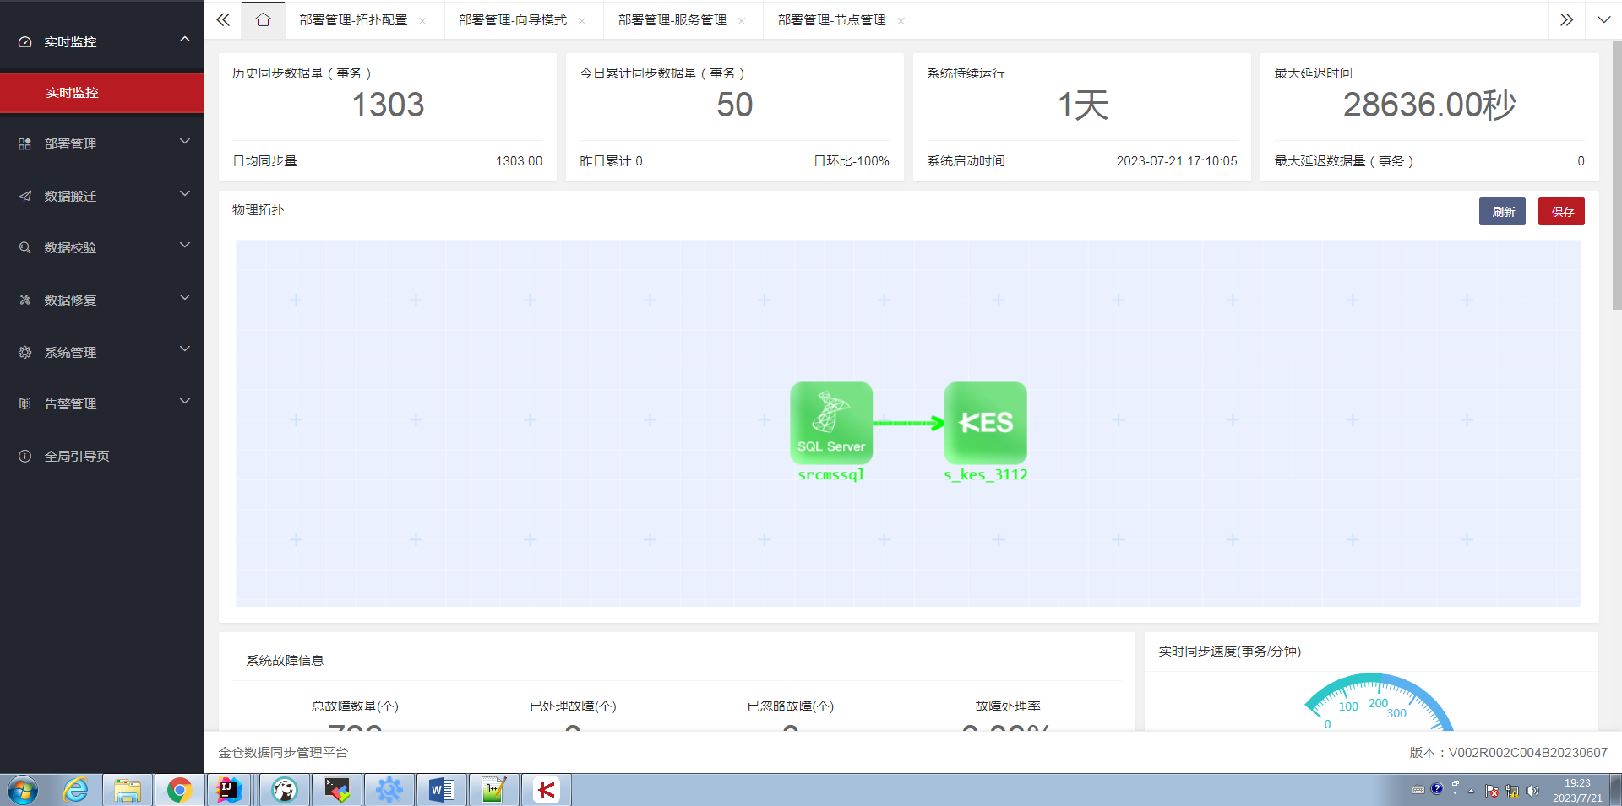Click the 保存 save button
Image resolution: width=1622 pixels, height=806 pixels.
[1561, 211]
